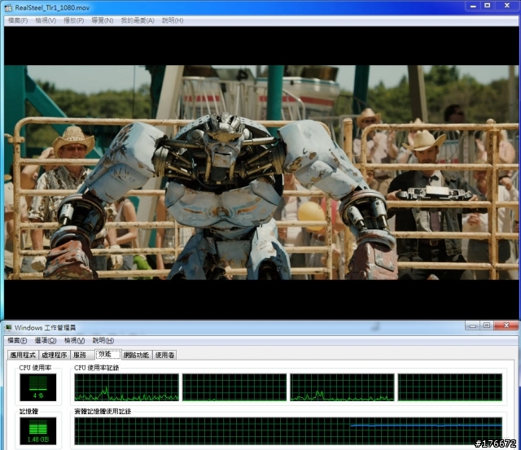521x450 pixels.
Task: Open the 我的最愛(A) menu in the media player
Action: click(138, 20)
